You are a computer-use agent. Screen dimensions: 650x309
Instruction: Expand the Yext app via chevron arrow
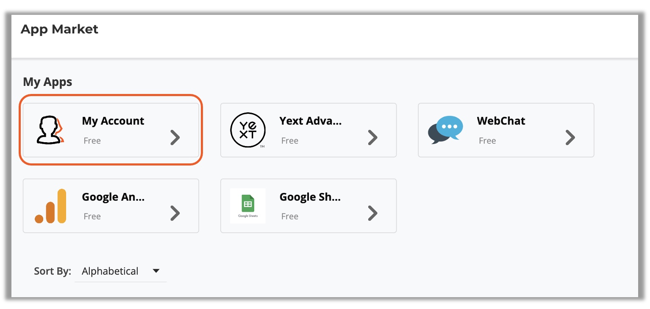(x=372, y=138)
